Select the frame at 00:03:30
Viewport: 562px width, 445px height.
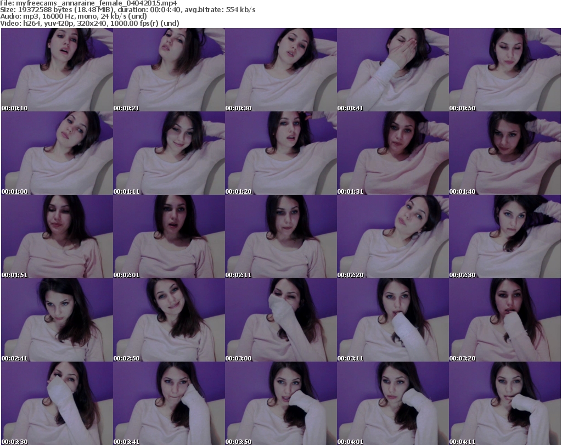click(57, 403)
